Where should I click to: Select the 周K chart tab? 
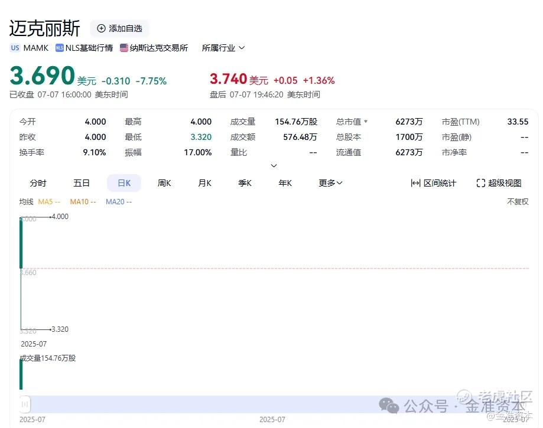coord(164,183)
